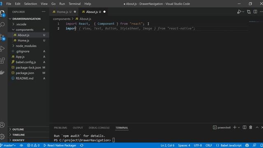Select the TERMINAL panel tab

pyautogui.click(x=122, y=128)
